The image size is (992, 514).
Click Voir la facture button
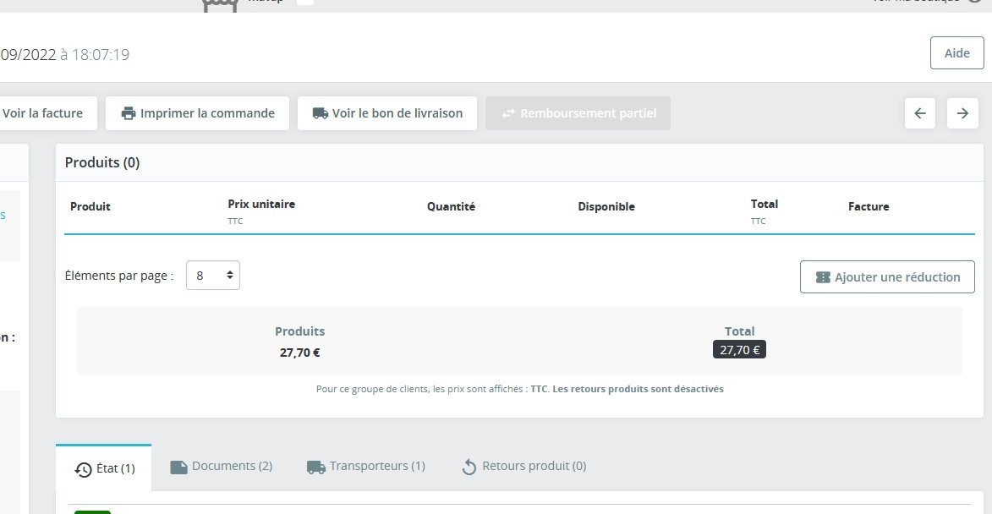tap(42, 113)
